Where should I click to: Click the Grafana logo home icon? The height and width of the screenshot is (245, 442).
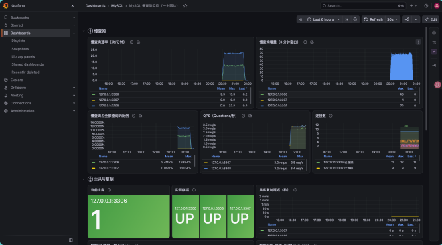tap(6, 5)
